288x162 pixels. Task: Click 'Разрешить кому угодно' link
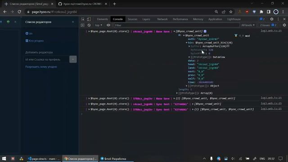coord(41,67)
